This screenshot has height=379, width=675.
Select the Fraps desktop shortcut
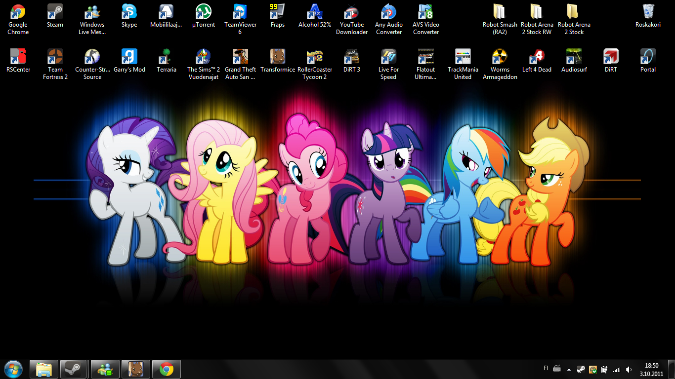coord(278,16)
